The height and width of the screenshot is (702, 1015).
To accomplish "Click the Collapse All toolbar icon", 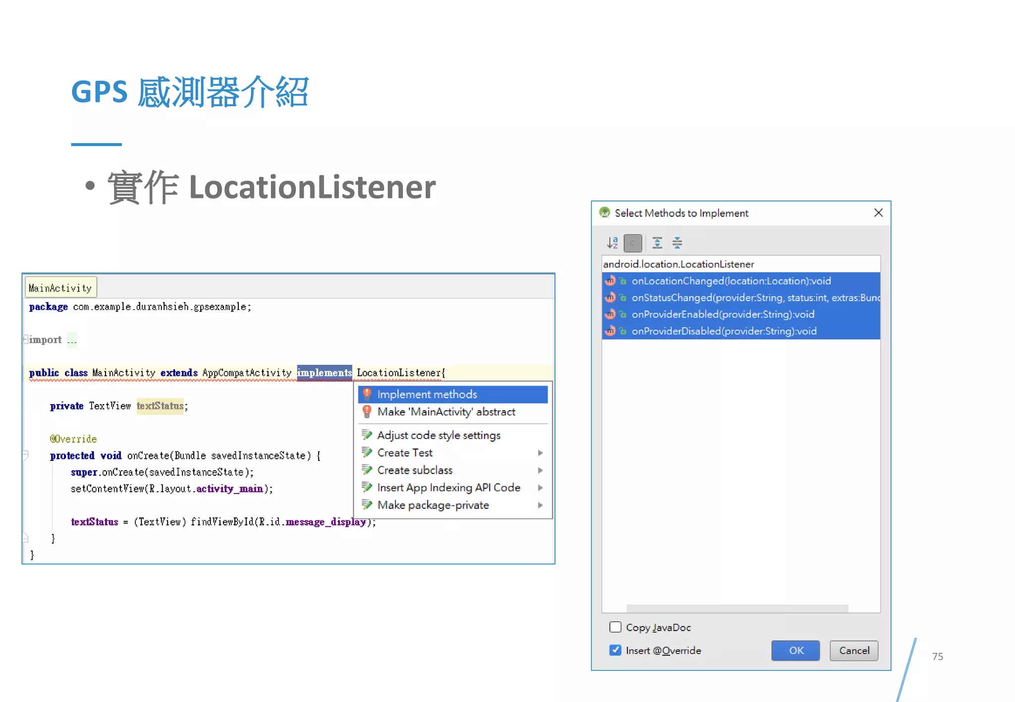I will point(677,243).
